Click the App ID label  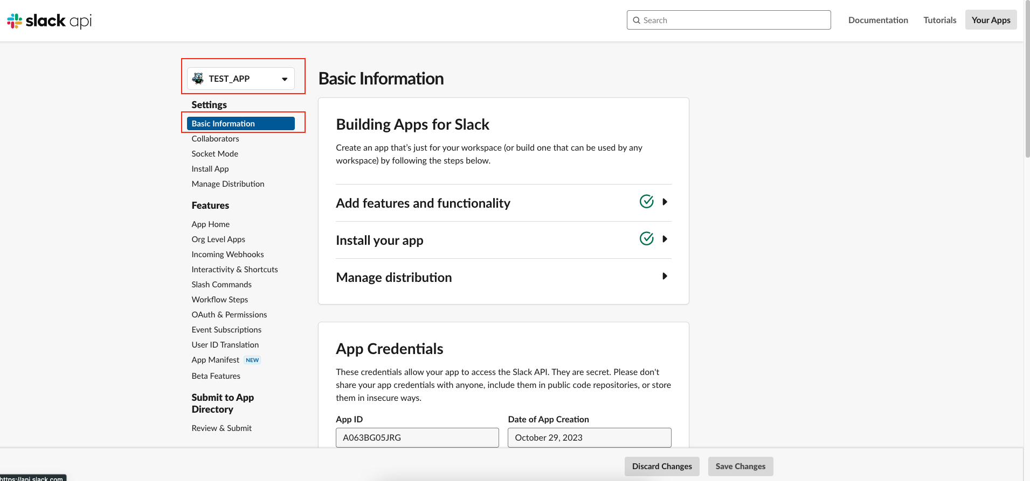(x=349, y=419)
